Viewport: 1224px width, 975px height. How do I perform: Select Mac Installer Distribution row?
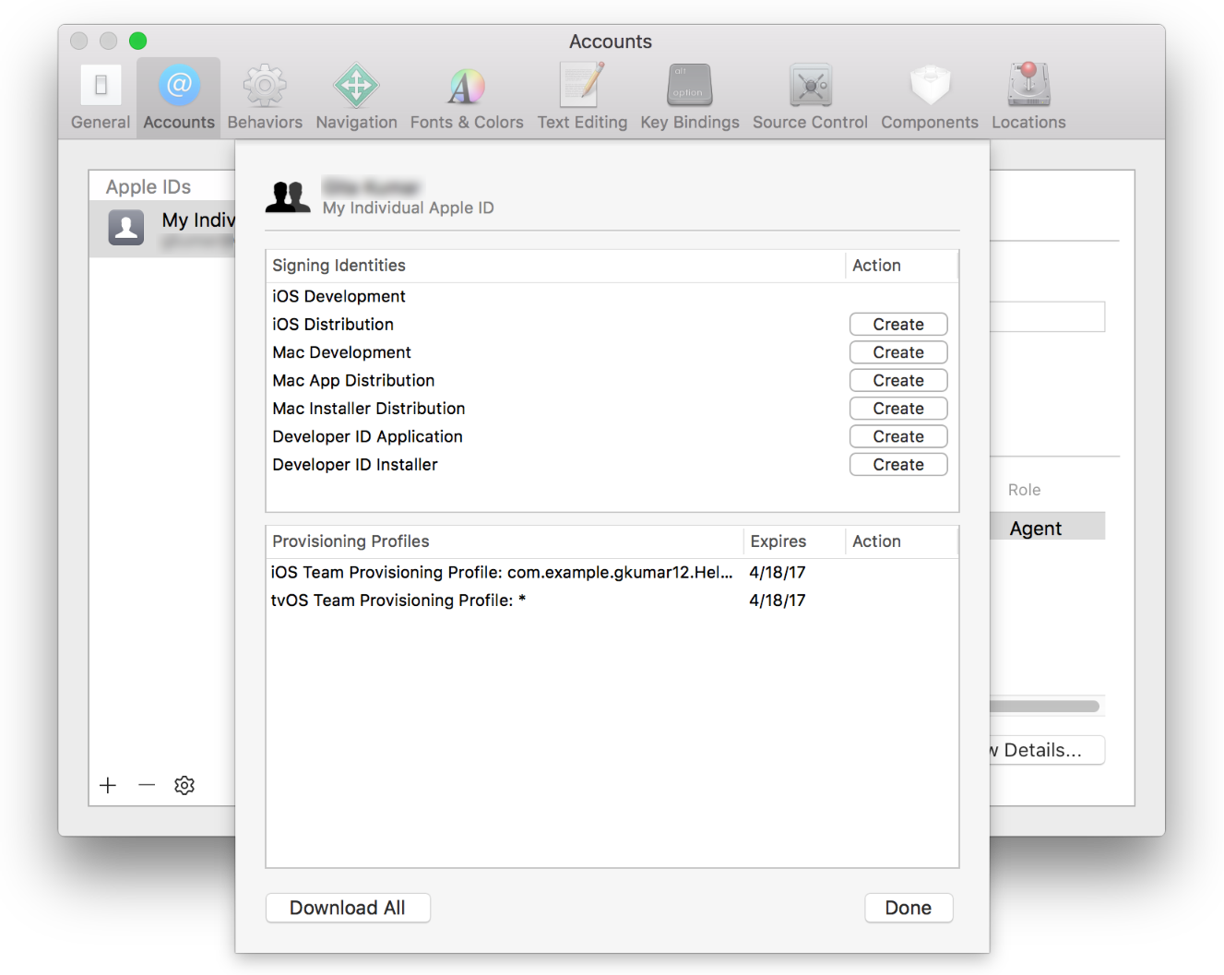(x=612, y=409)
